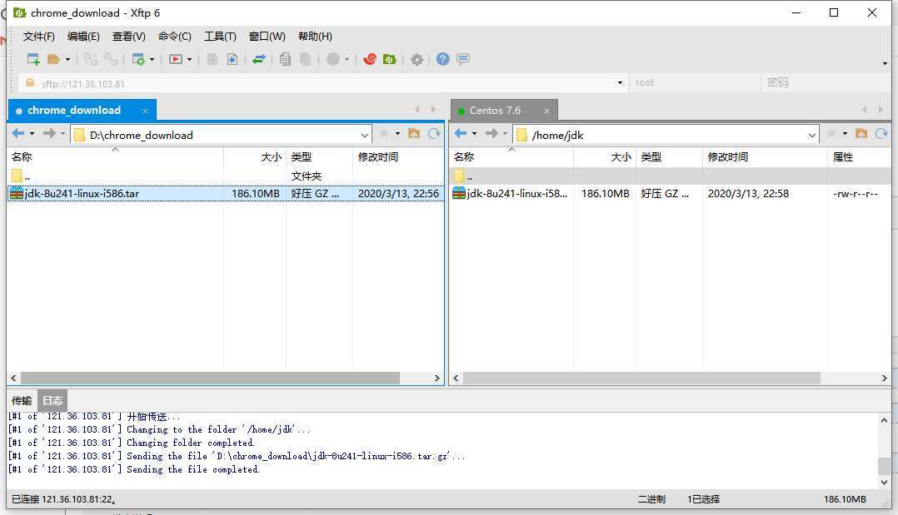Go back in the local pane

pyautogui.click(x=18, y=133)
